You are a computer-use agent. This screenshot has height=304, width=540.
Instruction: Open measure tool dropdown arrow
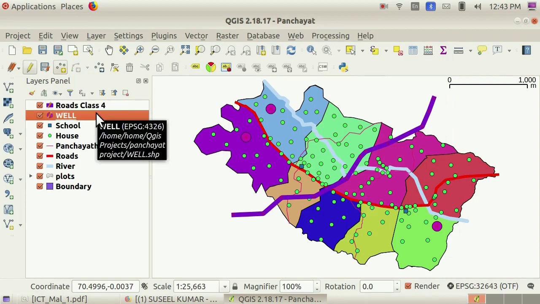tap(470, 51)
